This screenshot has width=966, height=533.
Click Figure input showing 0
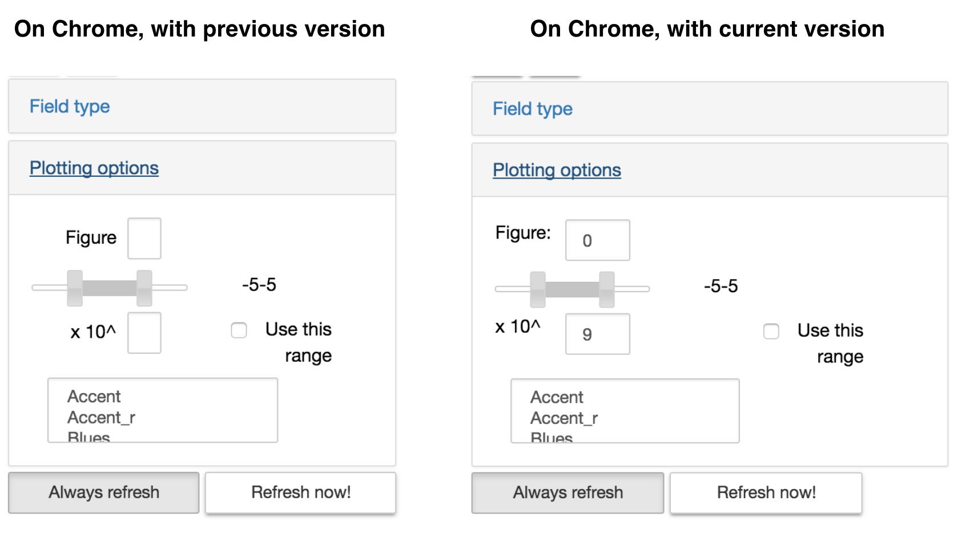(x=597, y=240)
